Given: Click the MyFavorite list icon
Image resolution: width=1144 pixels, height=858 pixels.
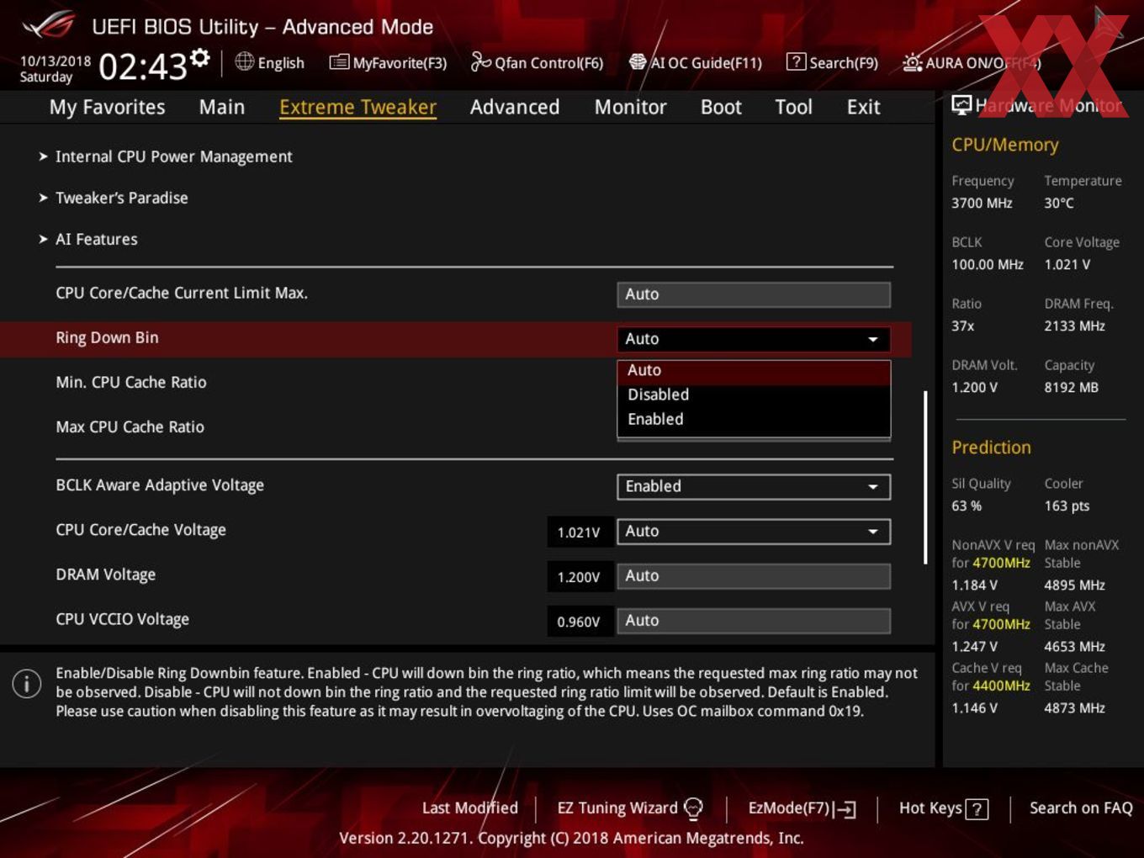Looking at the screenshot, I should coord(339,62).
